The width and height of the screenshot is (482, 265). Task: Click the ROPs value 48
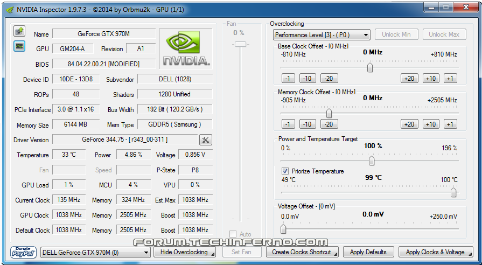(x=76, y=94)
